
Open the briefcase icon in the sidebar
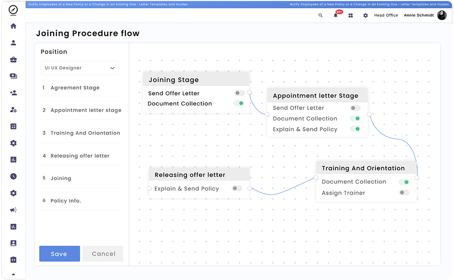pyautogui.click(x=13, y=59)
